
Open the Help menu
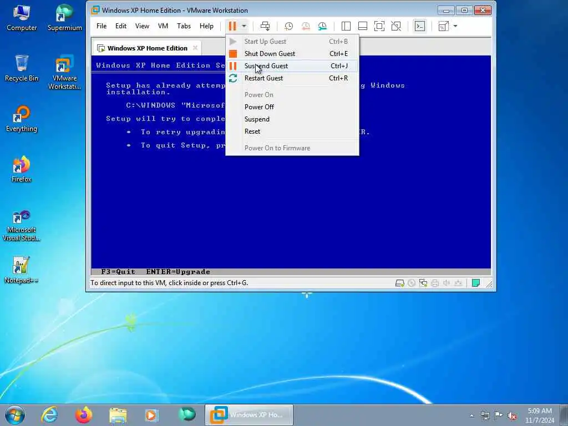point(206,26)
